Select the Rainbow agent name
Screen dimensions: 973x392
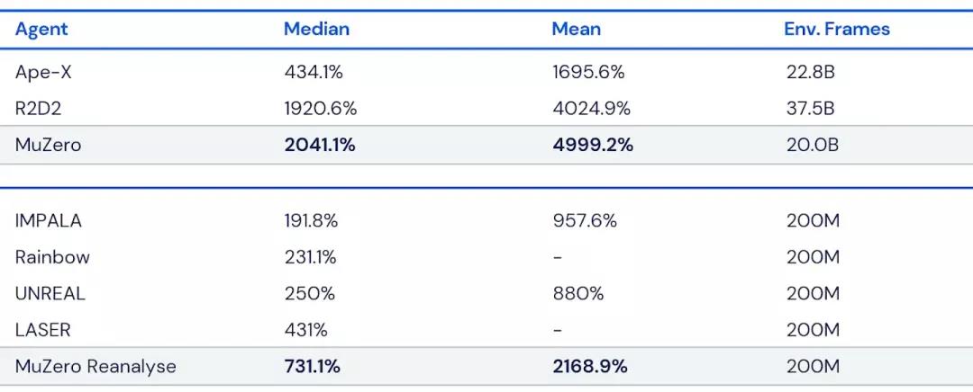click(52, 257)
